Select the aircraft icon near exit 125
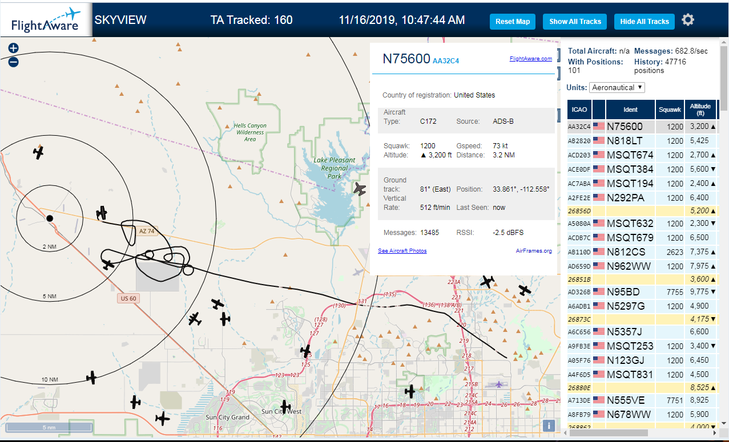 306,351
